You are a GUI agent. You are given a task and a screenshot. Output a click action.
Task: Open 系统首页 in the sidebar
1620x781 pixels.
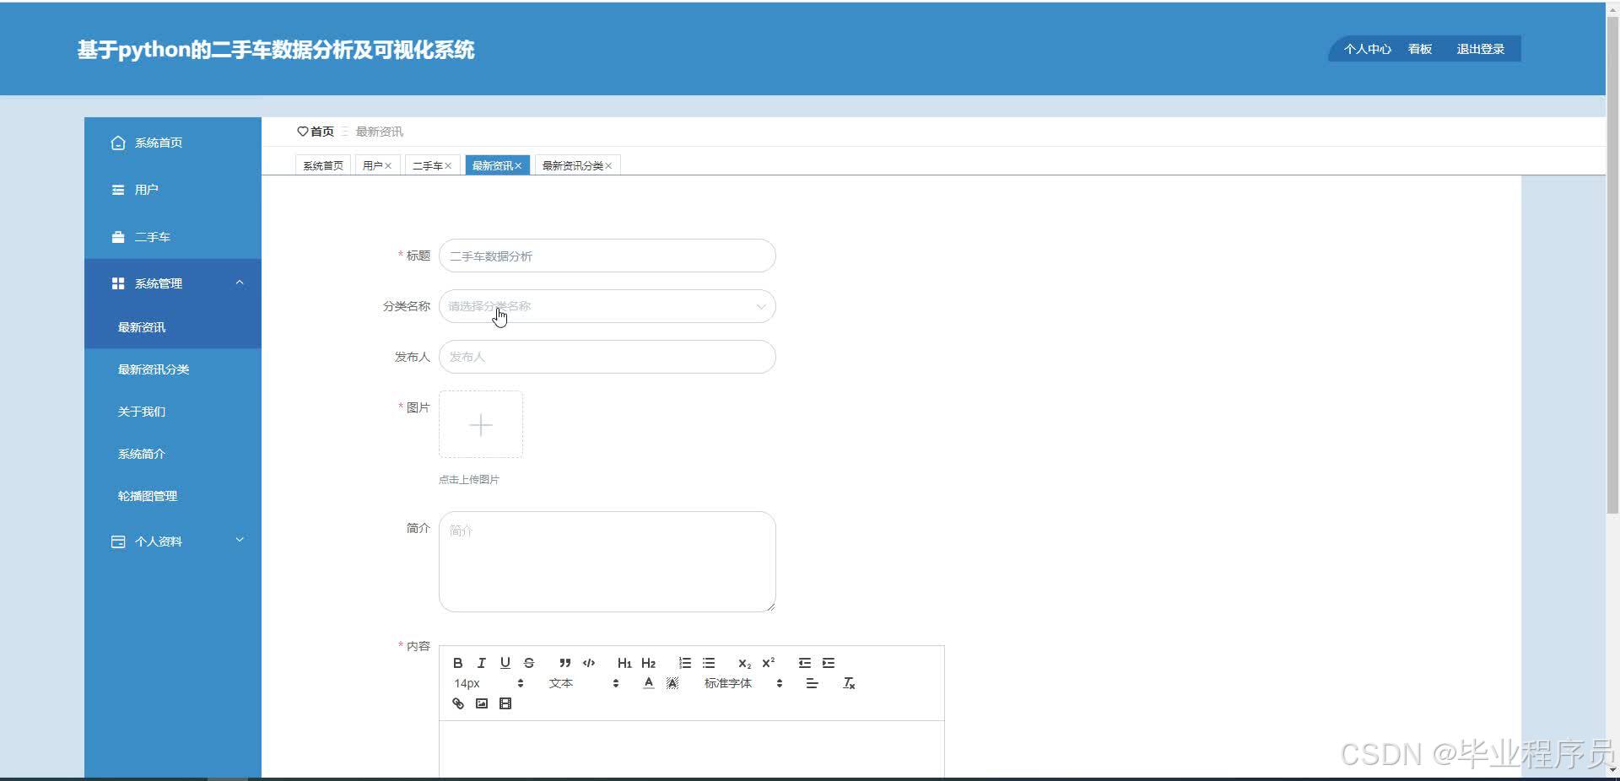pos(173,143)
